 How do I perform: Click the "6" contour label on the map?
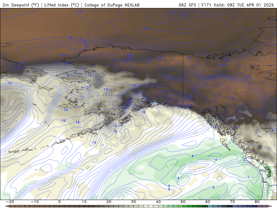[x=214, y=127]
